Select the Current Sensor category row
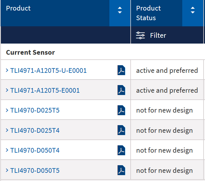205x181 pixels. point(30,52)
